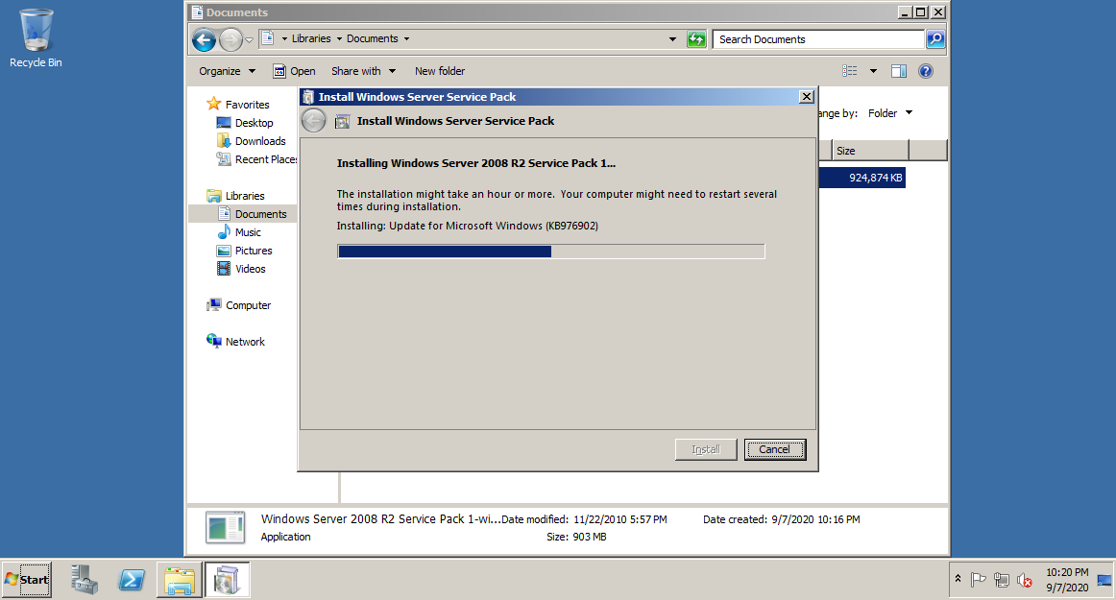
Task: Click the Favorites star icon
Action: [x=213, y=104]
